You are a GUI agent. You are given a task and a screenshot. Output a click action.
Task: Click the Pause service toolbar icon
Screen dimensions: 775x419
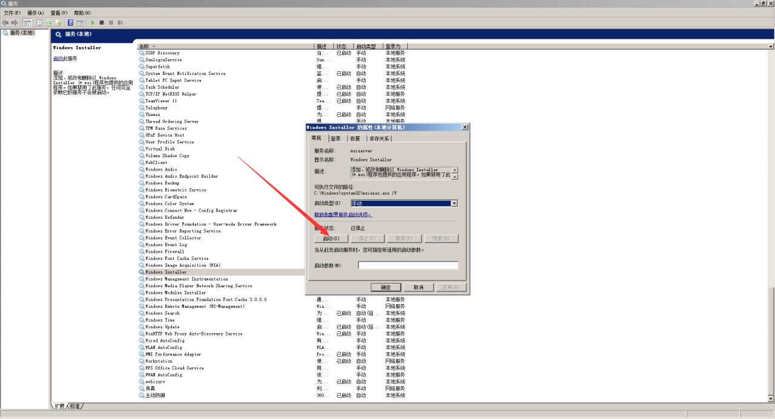click(x=111, y=22)
